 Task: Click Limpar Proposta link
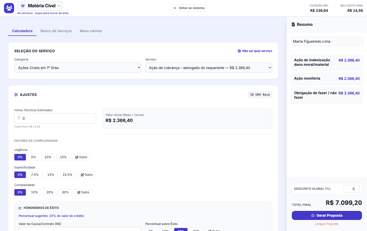(x=327, y=224)
